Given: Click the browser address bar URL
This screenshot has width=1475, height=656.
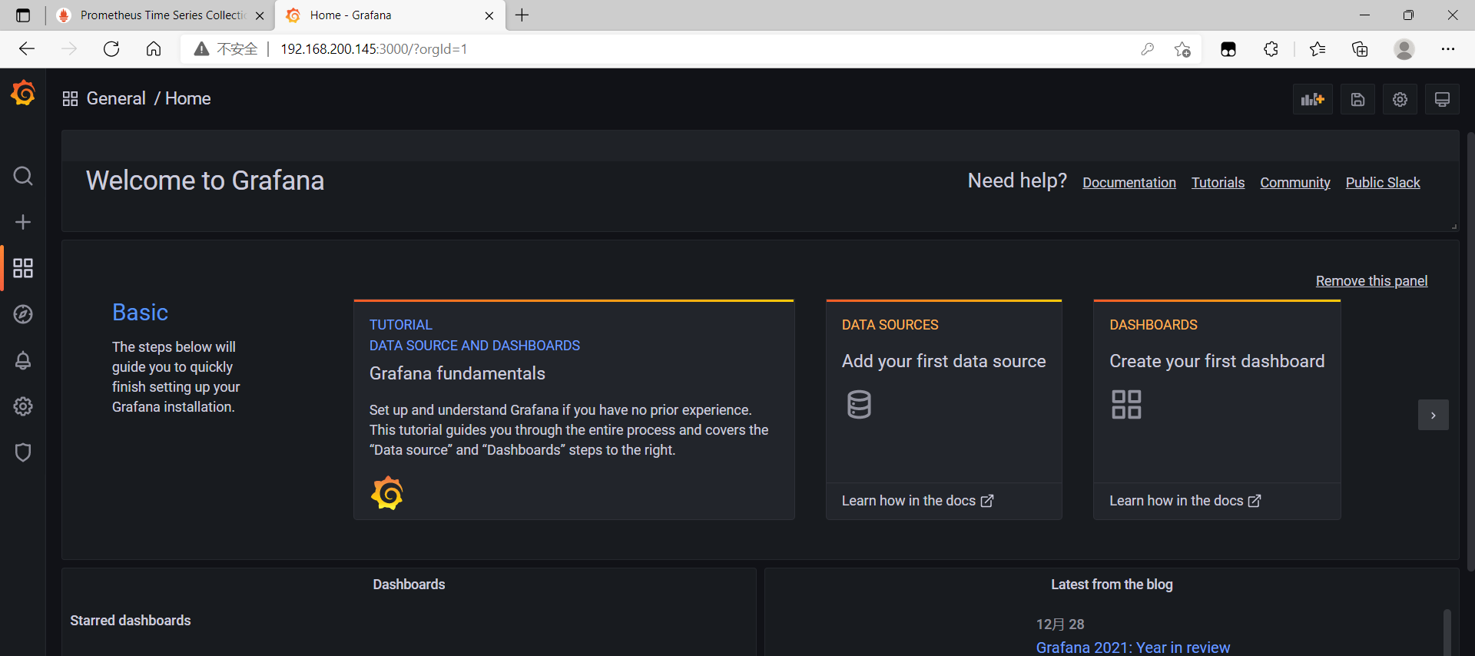Looking at the screenshot, I should click(374, 49).
